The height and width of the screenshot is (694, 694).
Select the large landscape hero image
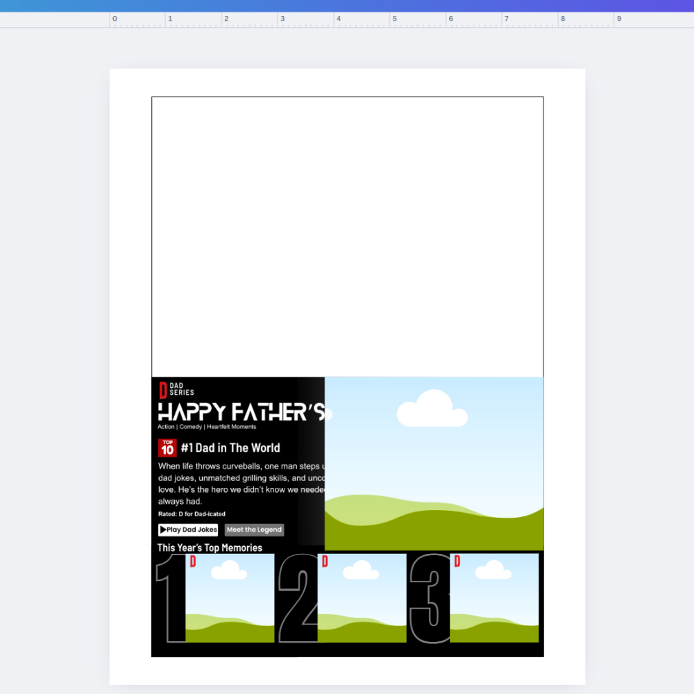pyautogui.click(x=434, y=464)
